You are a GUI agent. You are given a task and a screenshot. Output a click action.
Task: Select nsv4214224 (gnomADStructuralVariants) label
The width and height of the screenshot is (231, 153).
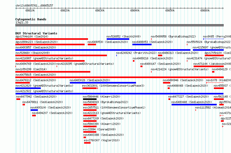tap(180, 69)
